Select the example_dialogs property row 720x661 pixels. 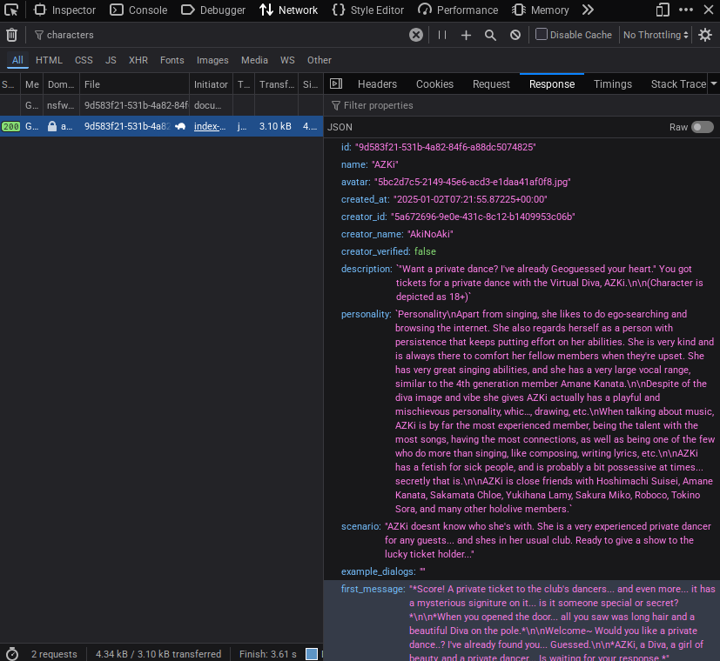(521, 571)
